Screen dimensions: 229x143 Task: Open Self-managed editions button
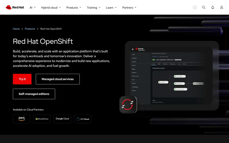34,94
